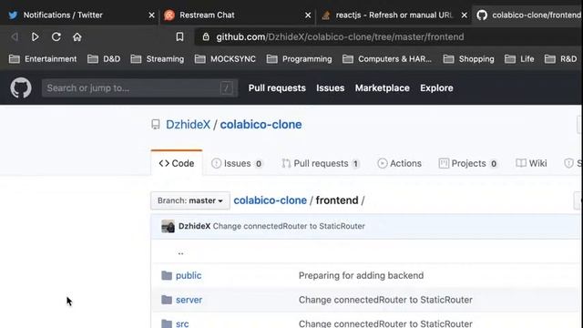
Task: Open the server folder
Action: (189, 300)
